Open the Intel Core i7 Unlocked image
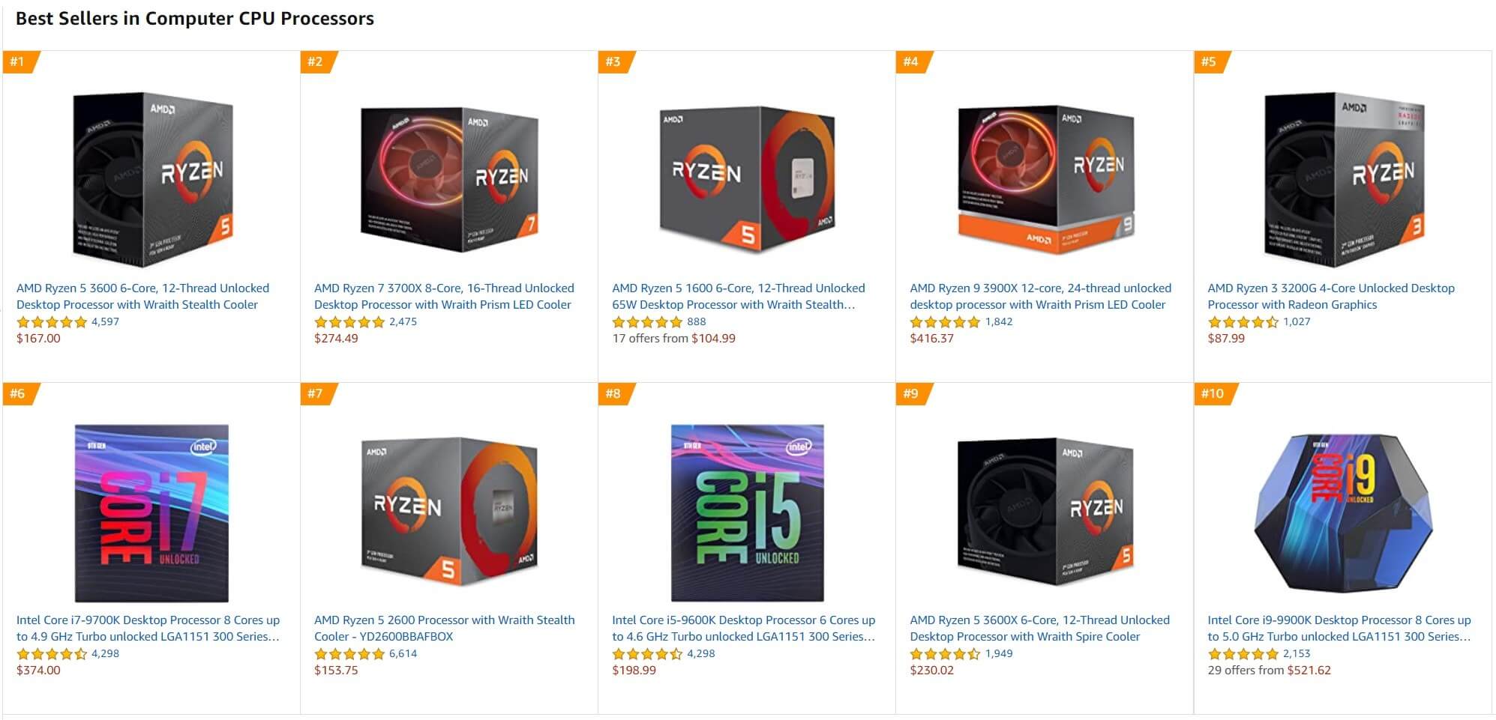 (151, 512)
